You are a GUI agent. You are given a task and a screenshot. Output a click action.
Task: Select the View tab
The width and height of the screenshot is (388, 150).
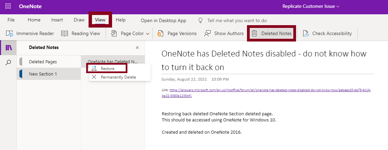[100, 20]
